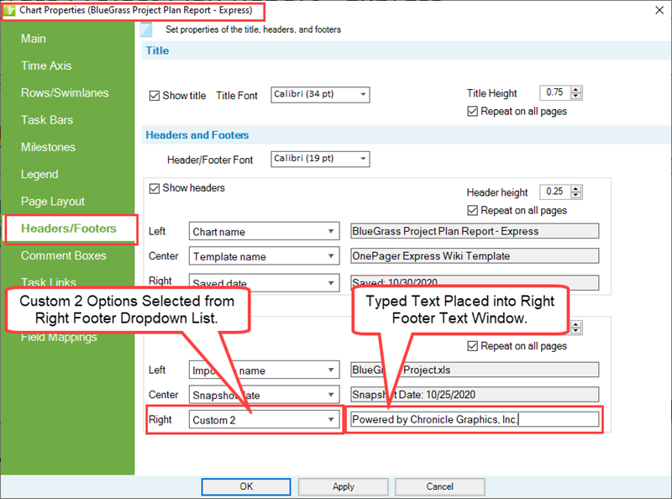The height and width of the screenshot is (499, 672).
Task: Open header Left dropdown showing Chart name
Action: [264, 232]
